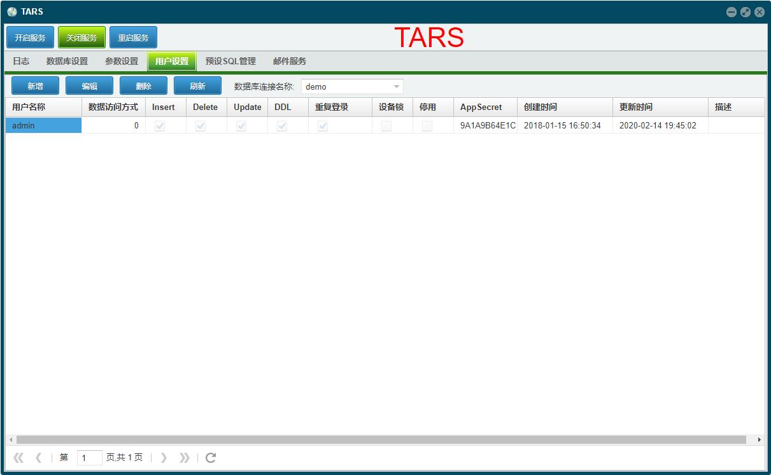The height and width of the screenshot is (475, 771).
Task: Click the 停用 column header
Action: (433, 107)
